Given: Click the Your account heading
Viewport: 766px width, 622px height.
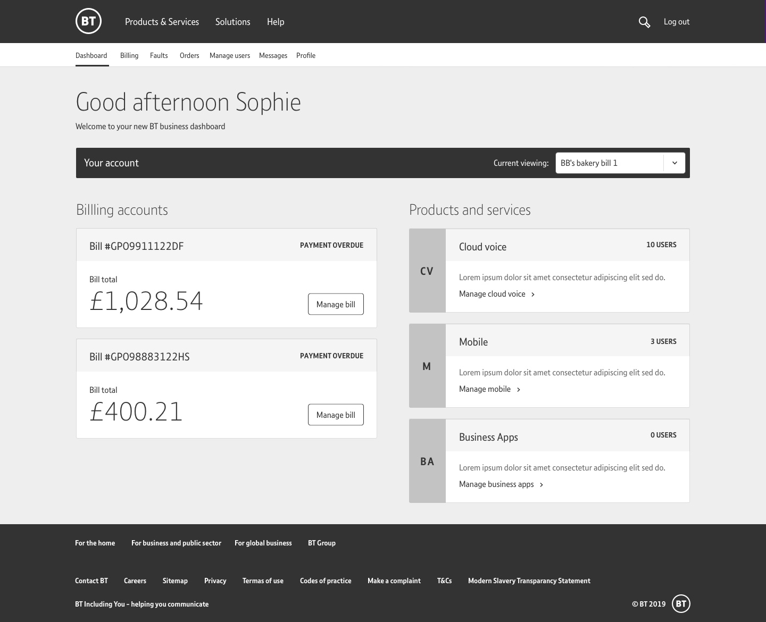Looking at the screenshot, I should pyautogui.click(x=111, y=163).
